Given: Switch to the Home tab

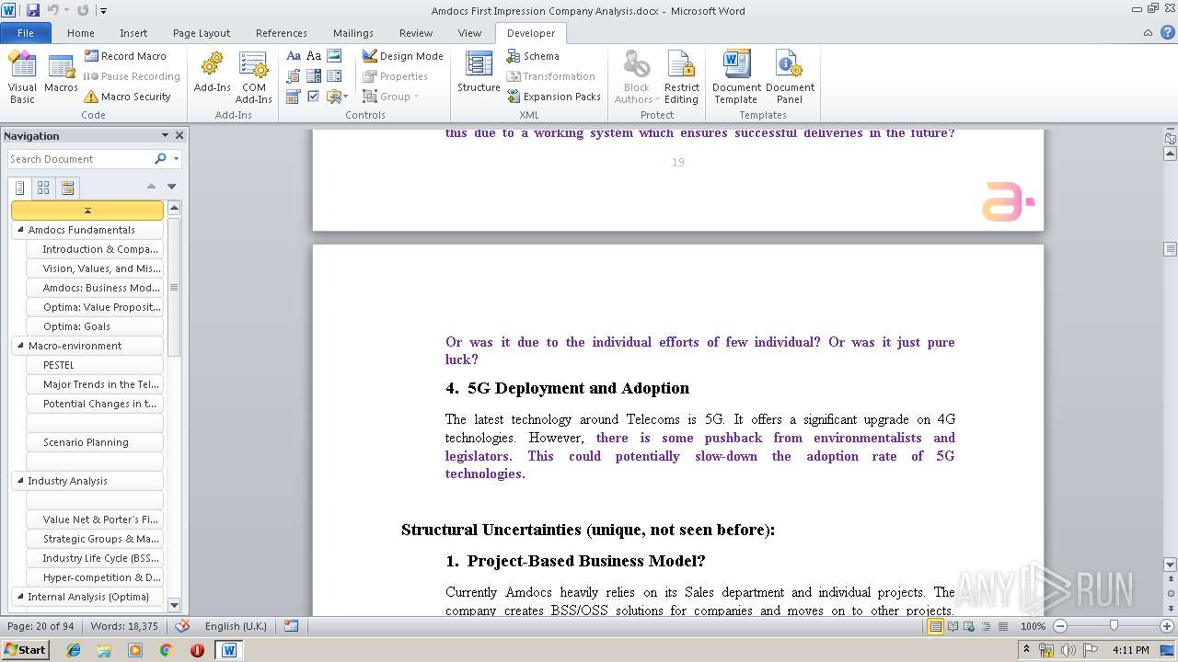Looking at the screenshot, I should [x=81, y=33].
